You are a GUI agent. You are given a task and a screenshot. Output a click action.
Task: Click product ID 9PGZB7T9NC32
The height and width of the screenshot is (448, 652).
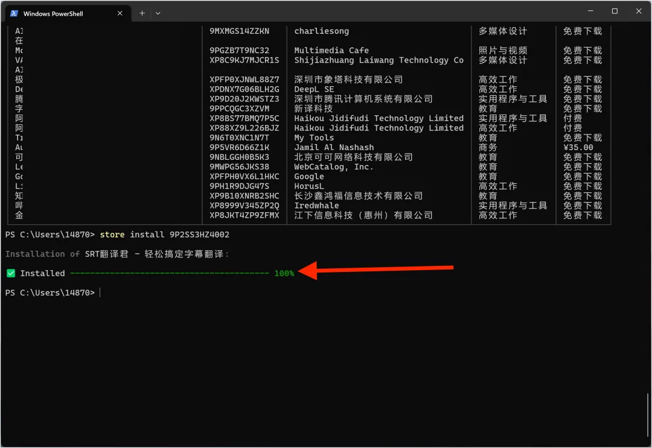pyautogui.click(x=239, y=50)
